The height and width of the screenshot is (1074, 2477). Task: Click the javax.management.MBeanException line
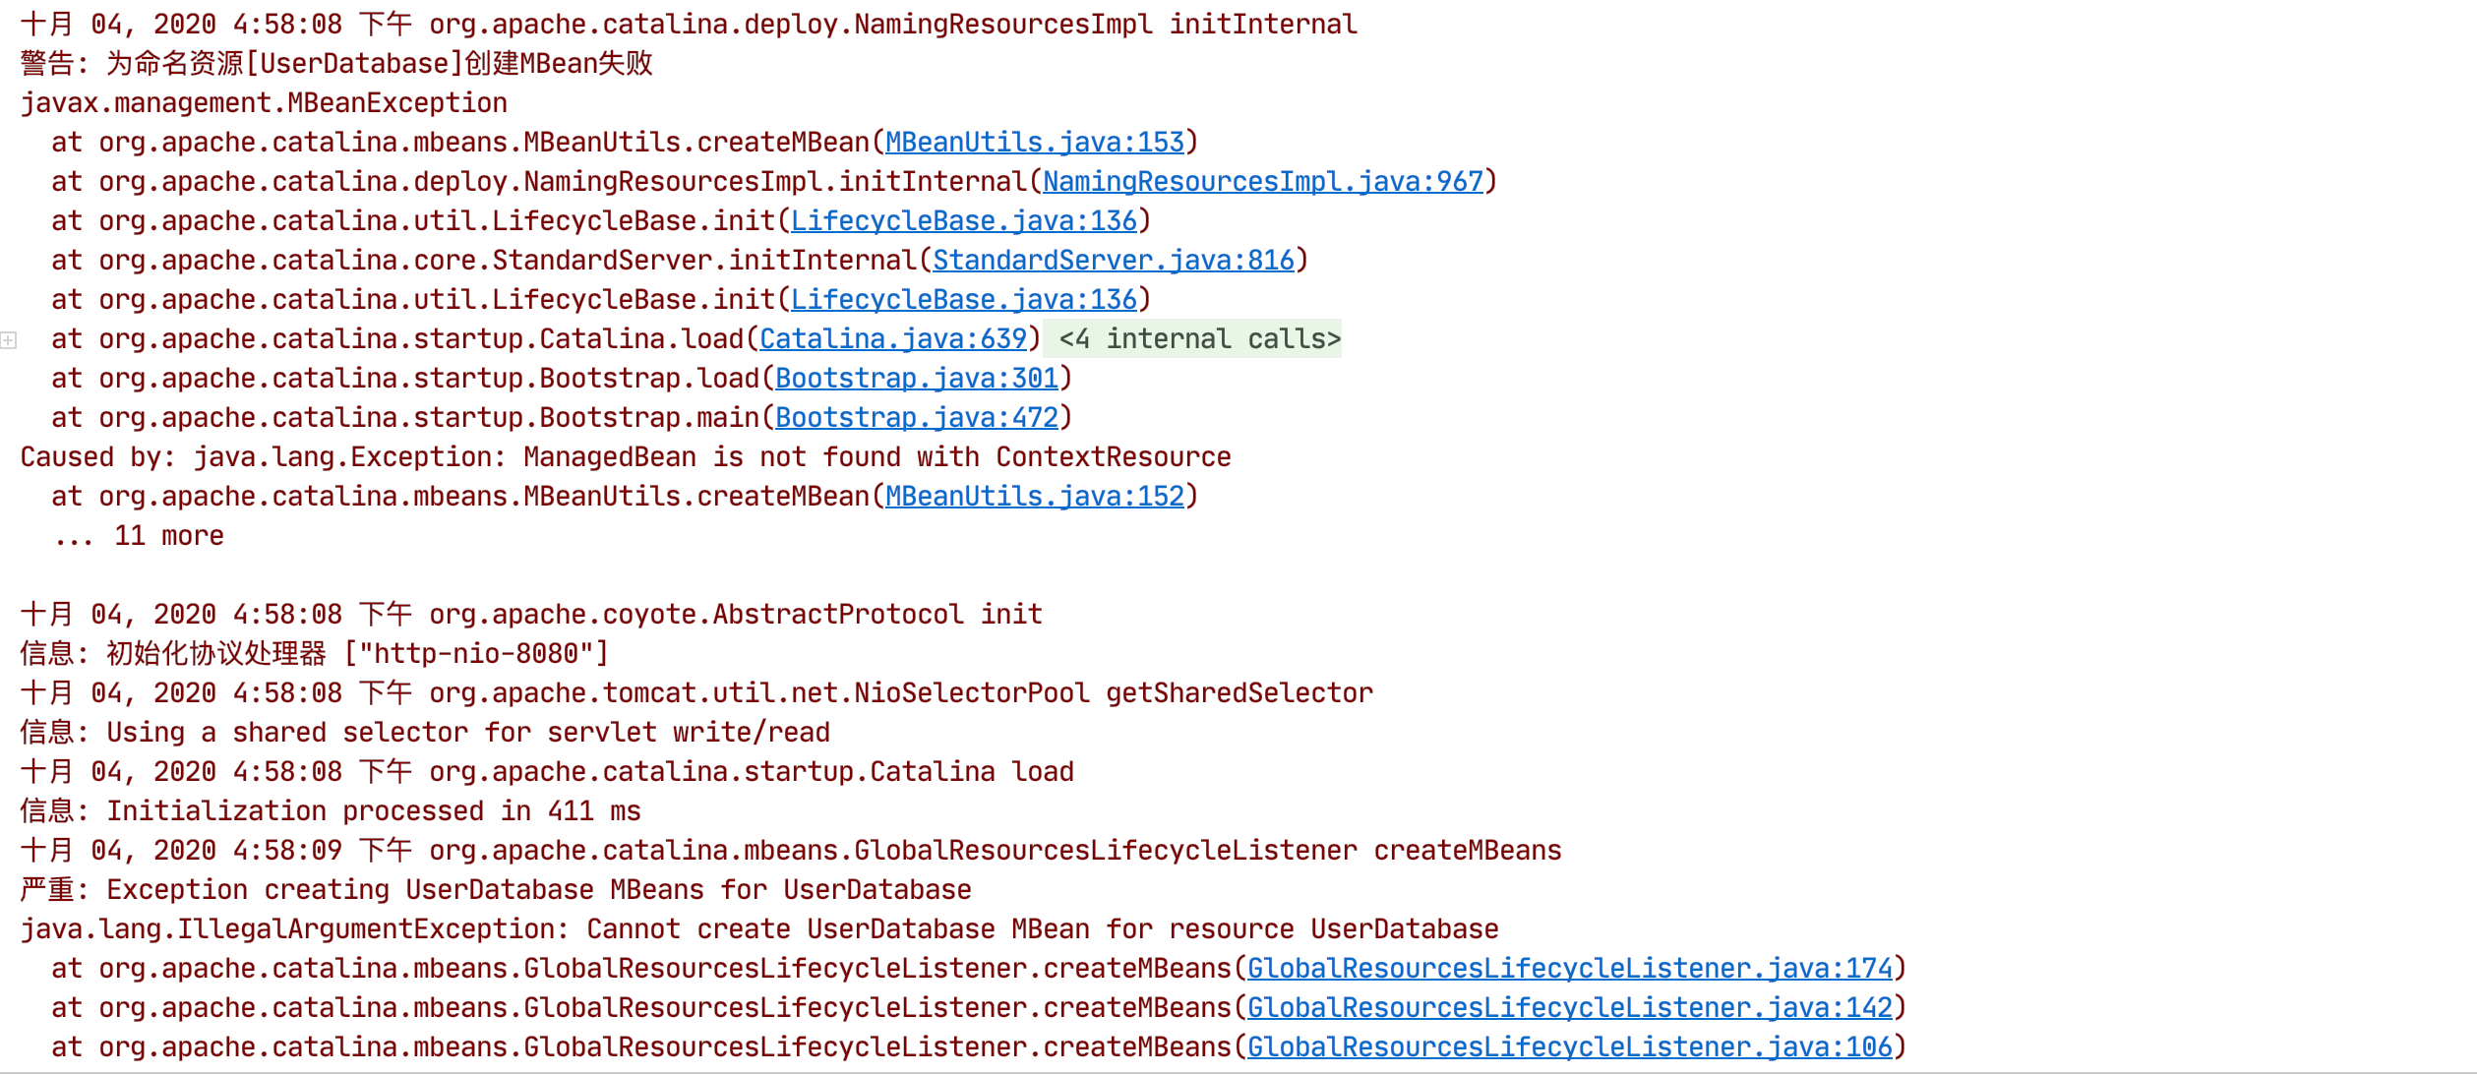264,103
